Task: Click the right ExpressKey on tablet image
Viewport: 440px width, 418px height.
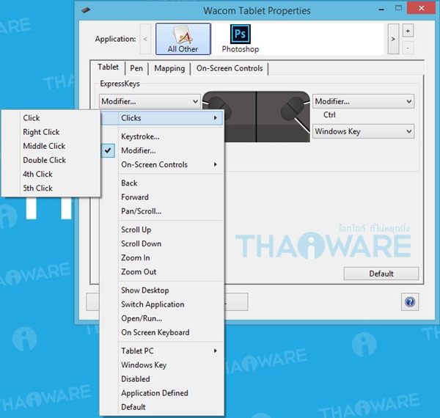Action: coord(293,108)
